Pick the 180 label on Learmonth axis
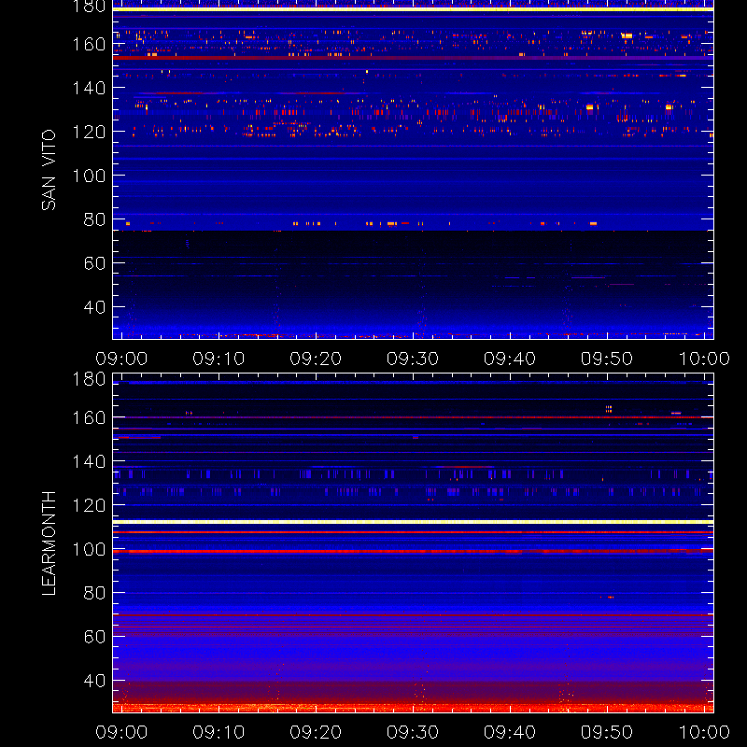This screenshot has height=747, width=747. [x=89, y=379]
